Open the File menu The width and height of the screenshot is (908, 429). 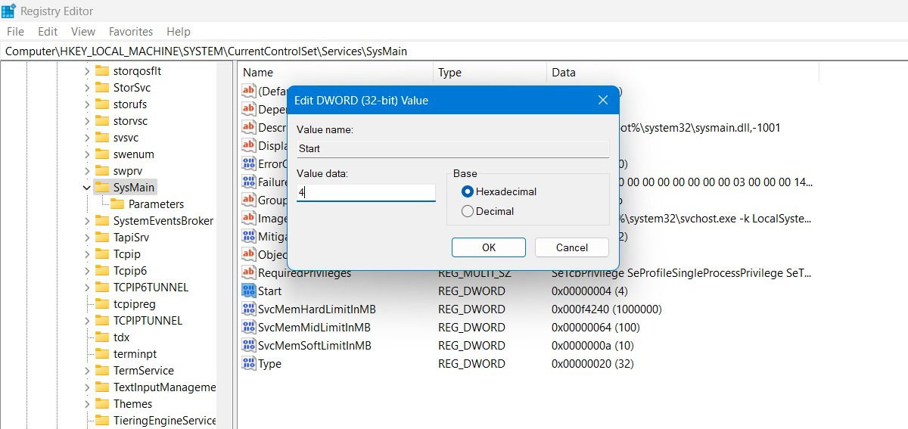point(15,32)
